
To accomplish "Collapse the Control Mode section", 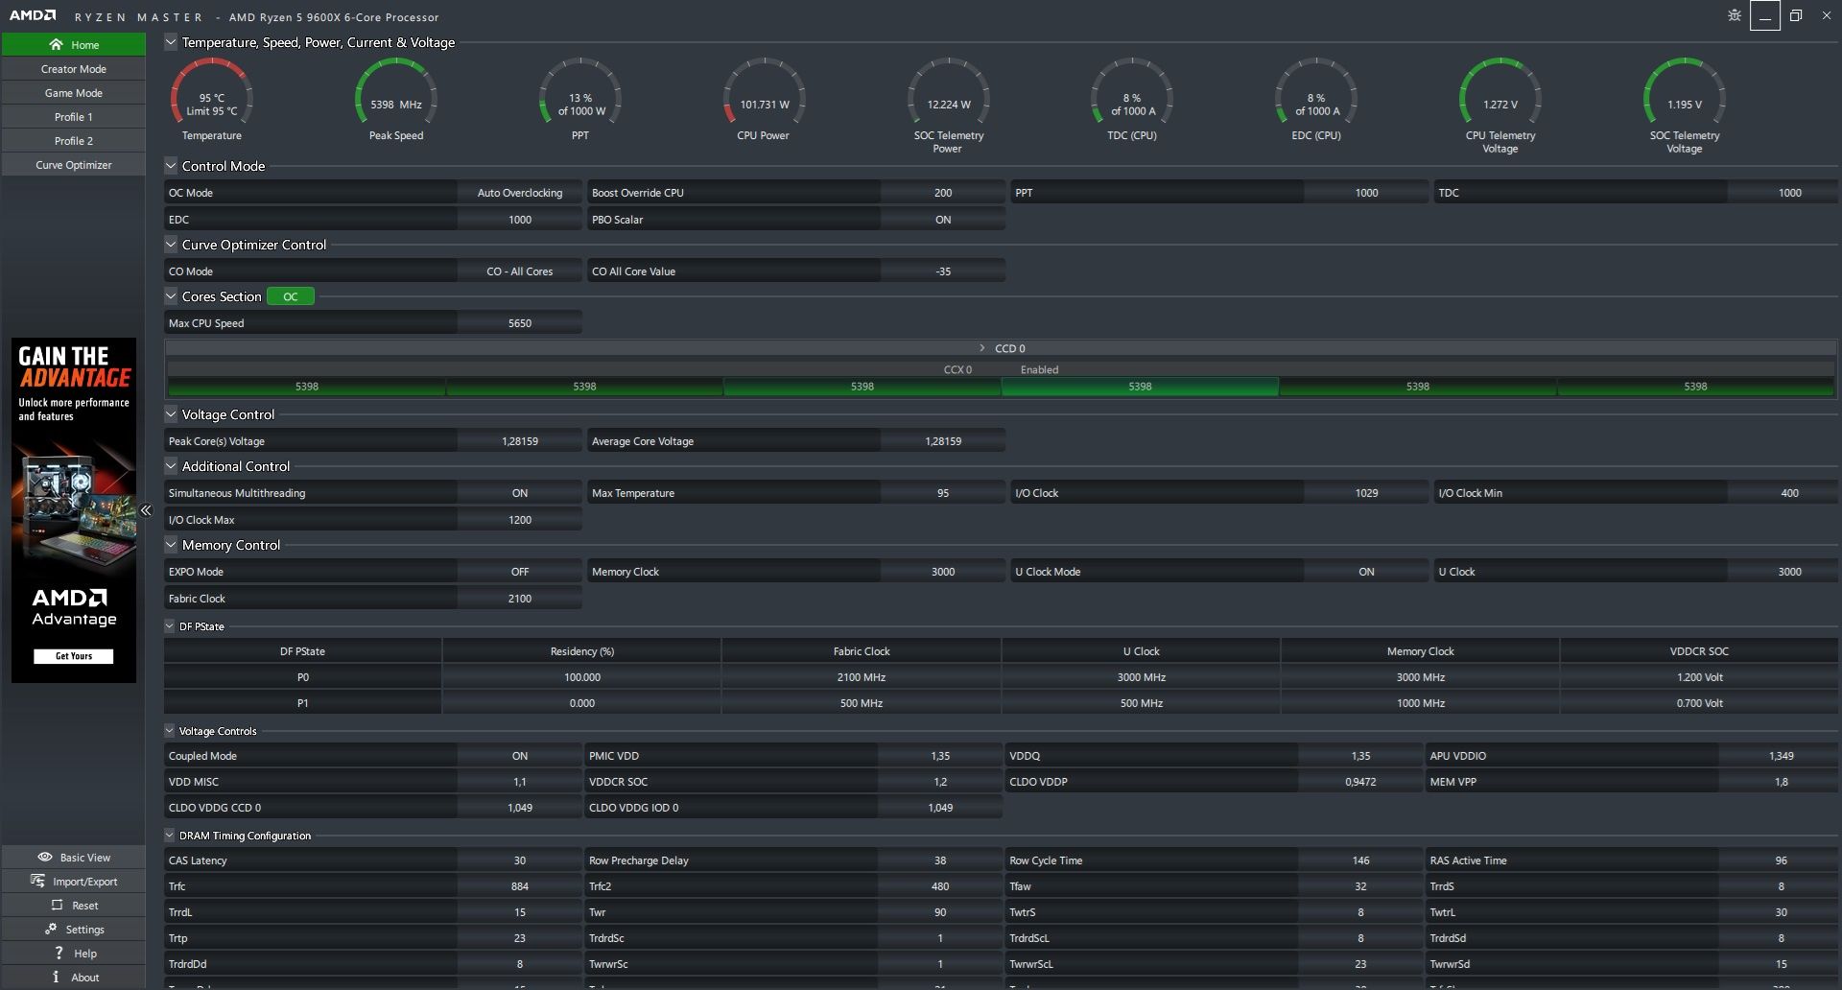I will pos(171,166).
